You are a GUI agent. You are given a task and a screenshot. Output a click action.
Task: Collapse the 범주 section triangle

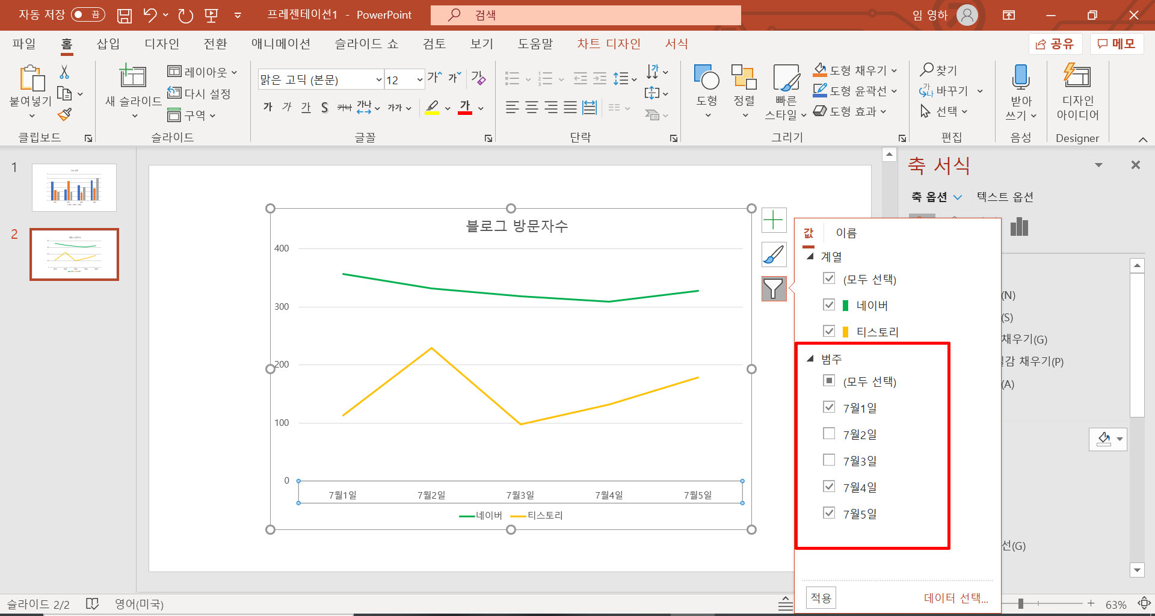coord(810,359)
